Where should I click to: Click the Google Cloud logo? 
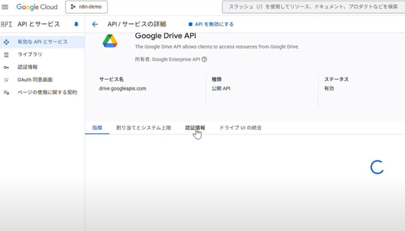click(37, 7)
